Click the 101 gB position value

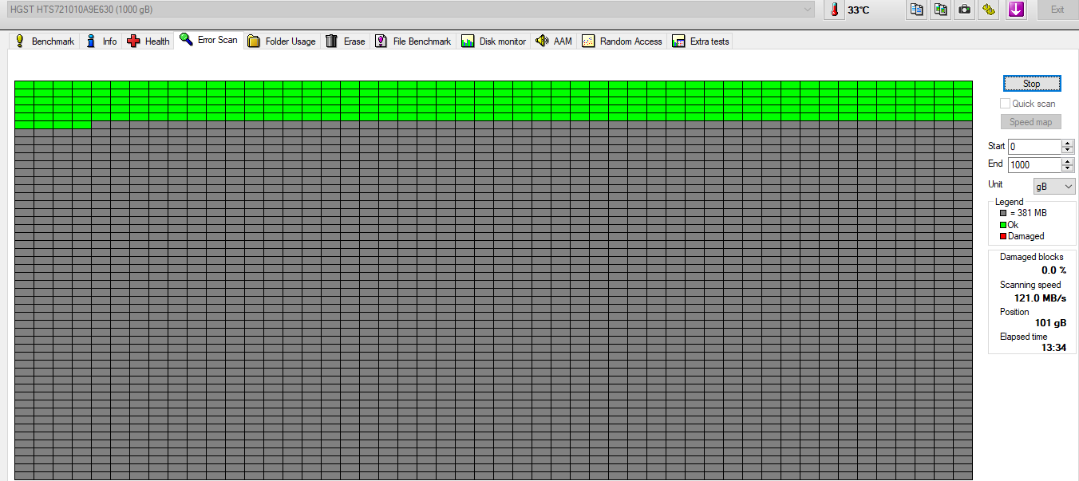1050,323
